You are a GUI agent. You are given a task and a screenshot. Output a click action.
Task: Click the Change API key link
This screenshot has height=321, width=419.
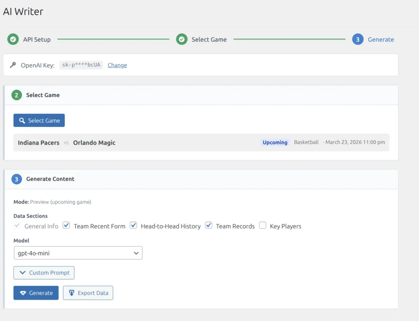click(117, 65)
